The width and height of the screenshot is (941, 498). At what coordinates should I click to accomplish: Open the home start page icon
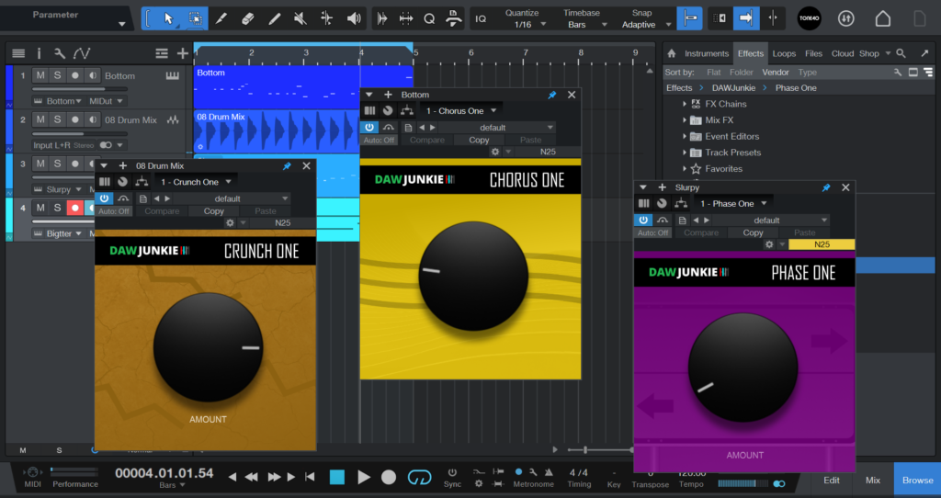point(883,18)
